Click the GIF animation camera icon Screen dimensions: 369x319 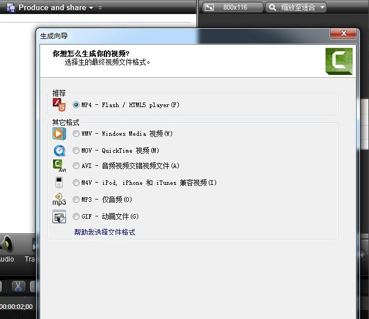(59, 216)
